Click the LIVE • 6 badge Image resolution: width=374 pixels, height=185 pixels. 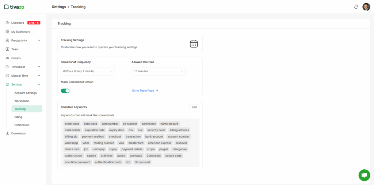point(34,23)
